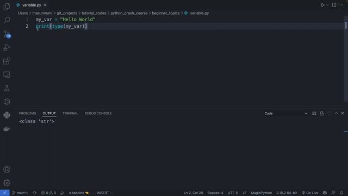Open the Run and Debug view
This screenshot has height=196, width=348.
tap(7, 47)
